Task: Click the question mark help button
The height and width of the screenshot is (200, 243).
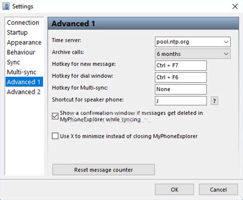Action: (214, 101)
